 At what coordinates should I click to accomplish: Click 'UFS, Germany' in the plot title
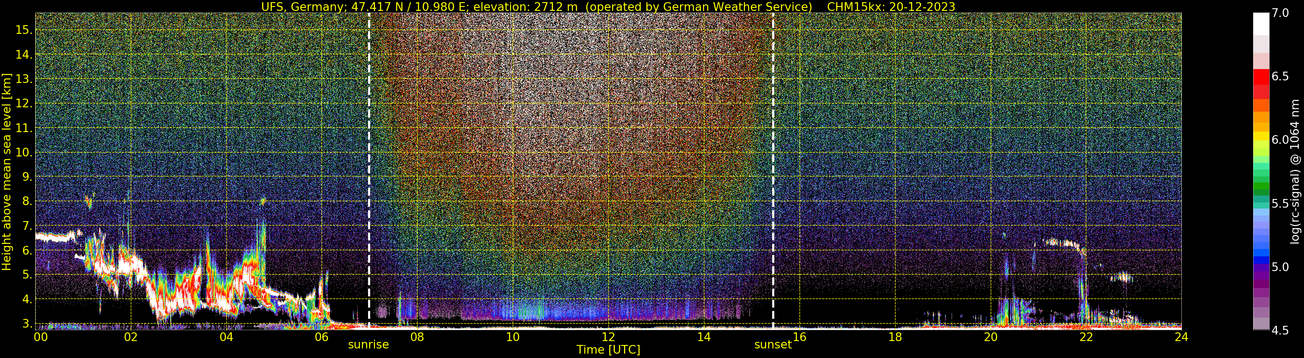tap(303, 7)
